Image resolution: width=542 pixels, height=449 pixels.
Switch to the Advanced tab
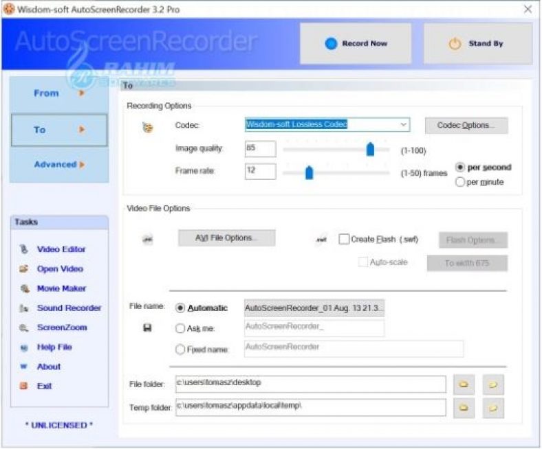coord(59,165)
